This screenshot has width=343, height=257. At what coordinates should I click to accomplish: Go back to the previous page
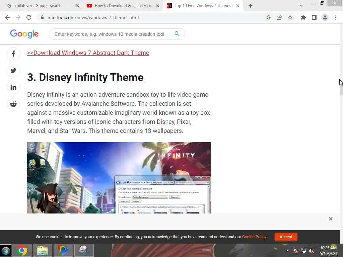[7, 17]
